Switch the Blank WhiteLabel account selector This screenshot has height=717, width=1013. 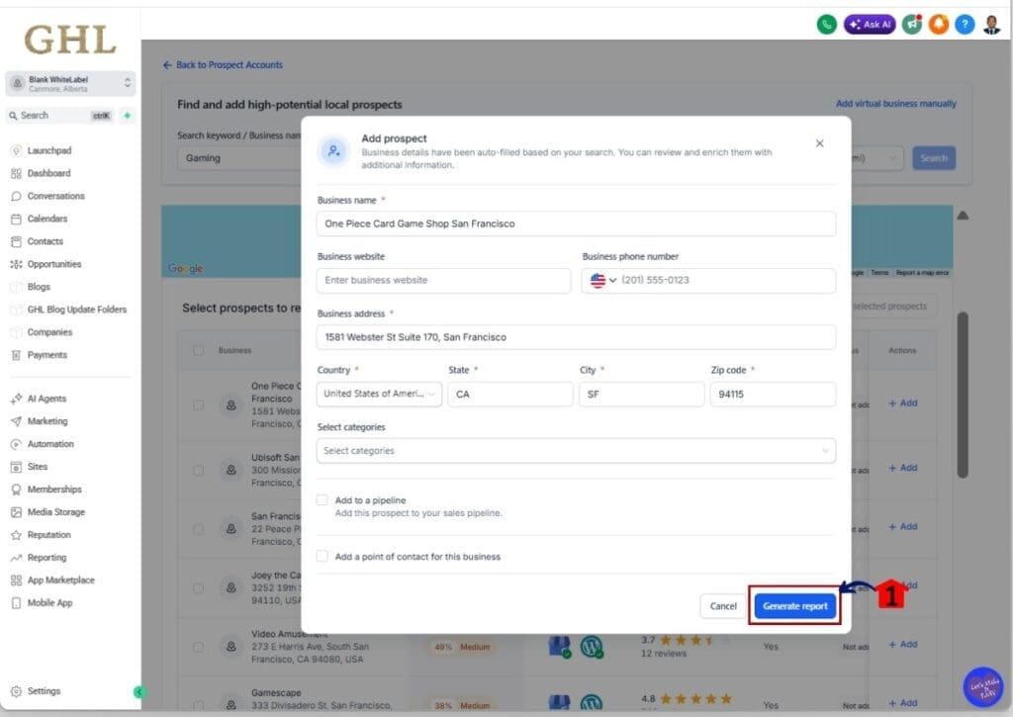click(70, 84)
